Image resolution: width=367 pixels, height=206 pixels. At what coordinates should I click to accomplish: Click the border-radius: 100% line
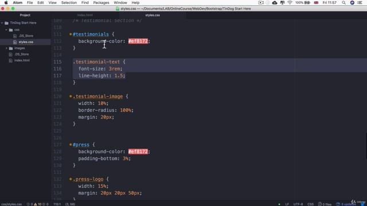point(106,110)
